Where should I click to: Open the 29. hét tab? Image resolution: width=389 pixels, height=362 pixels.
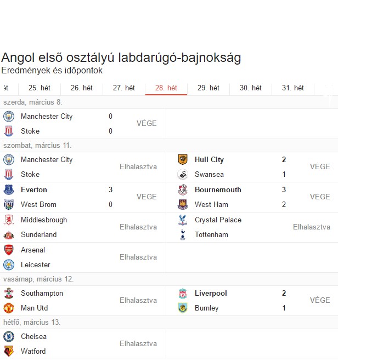pyautogui.click(x=208, y=88)
